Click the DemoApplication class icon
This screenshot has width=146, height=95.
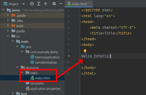tap(32, 57)
